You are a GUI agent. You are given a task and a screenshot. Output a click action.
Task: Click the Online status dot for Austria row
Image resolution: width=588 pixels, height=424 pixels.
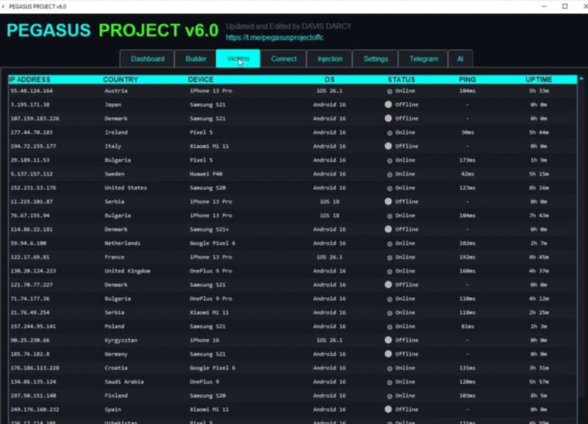click(390, 91)
